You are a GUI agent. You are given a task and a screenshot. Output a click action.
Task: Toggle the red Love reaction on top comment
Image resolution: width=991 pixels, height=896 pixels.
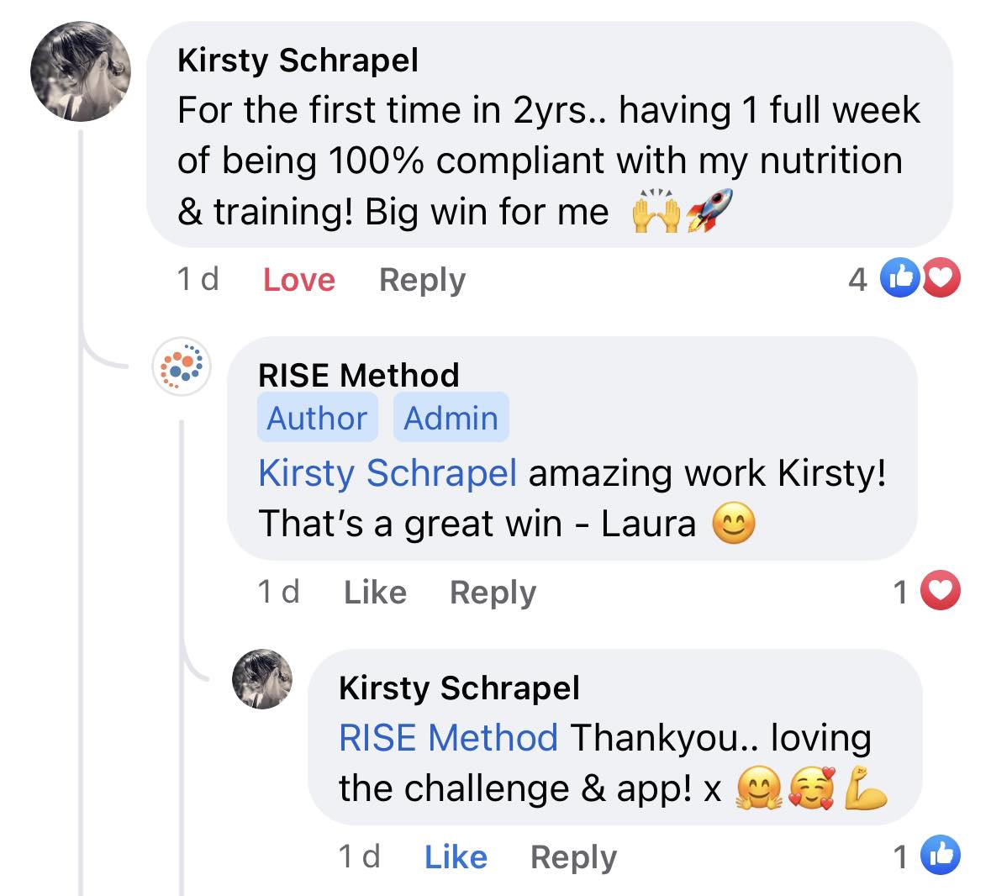pyautogui.click(x=299, y=280)
